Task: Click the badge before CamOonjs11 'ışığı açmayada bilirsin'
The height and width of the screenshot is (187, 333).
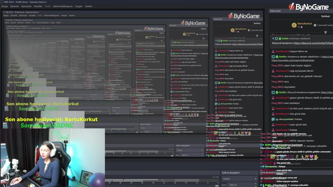Action: (273, 71)
